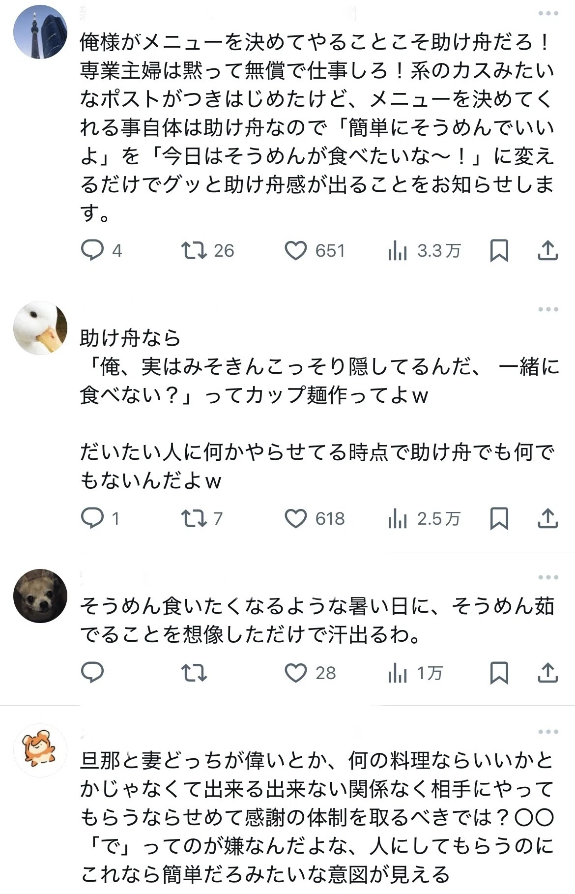The width and height of the screenshot is (575, 894).
Task: Open more options on the duck user's post
Action: (x=548, y=309)
